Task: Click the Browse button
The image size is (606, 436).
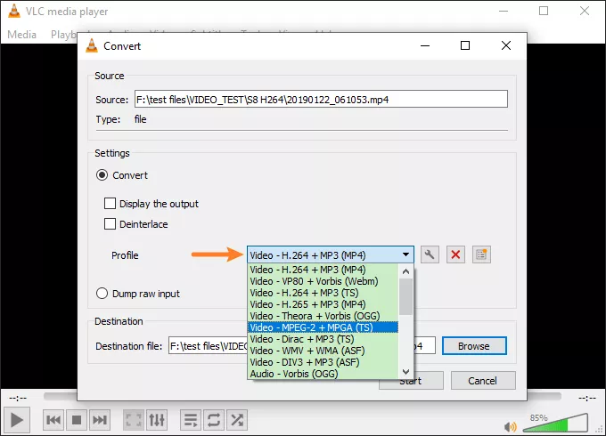Action: pos(474,346)
